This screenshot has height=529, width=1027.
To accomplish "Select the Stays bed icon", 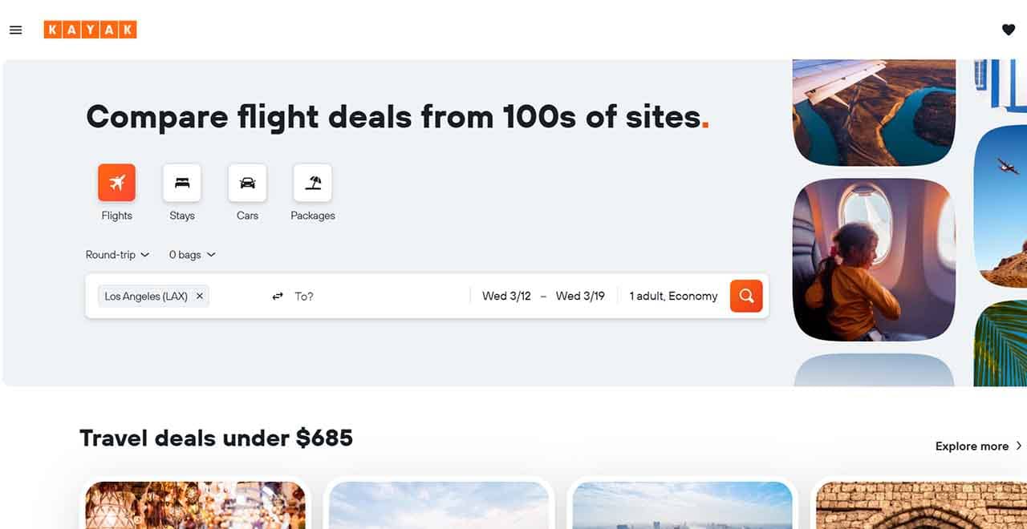I will (182, 183).
